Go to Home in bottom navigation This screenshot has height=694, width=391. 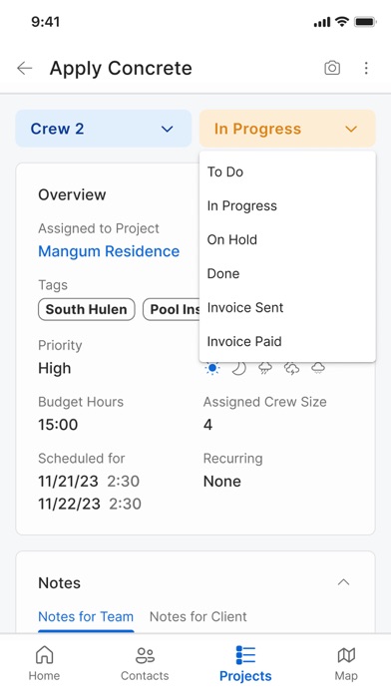pyautogui.click(x=44, y=663)
